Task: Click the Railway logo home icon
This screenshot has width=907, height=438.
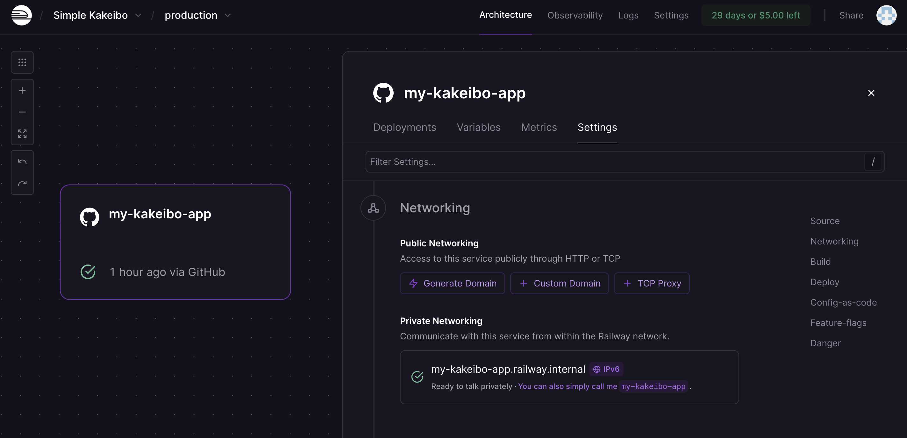Action: pyautogui.click(x=21, y=15)
